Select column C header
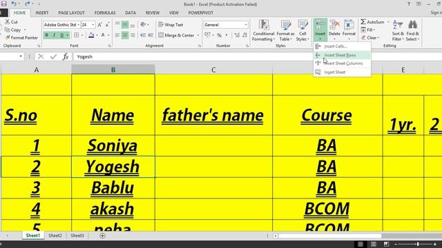The height and width of the screenshot is (248, 442). pyautogui.click(x=213, y=70)
